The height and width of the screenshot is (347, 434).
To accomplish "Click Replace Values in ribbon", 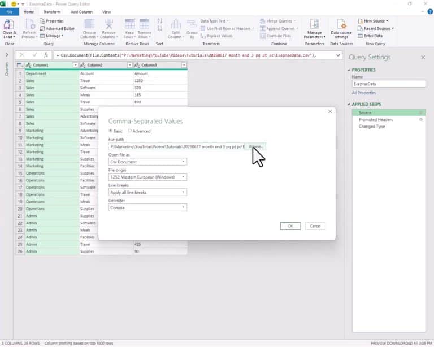I will pos(216,36).
